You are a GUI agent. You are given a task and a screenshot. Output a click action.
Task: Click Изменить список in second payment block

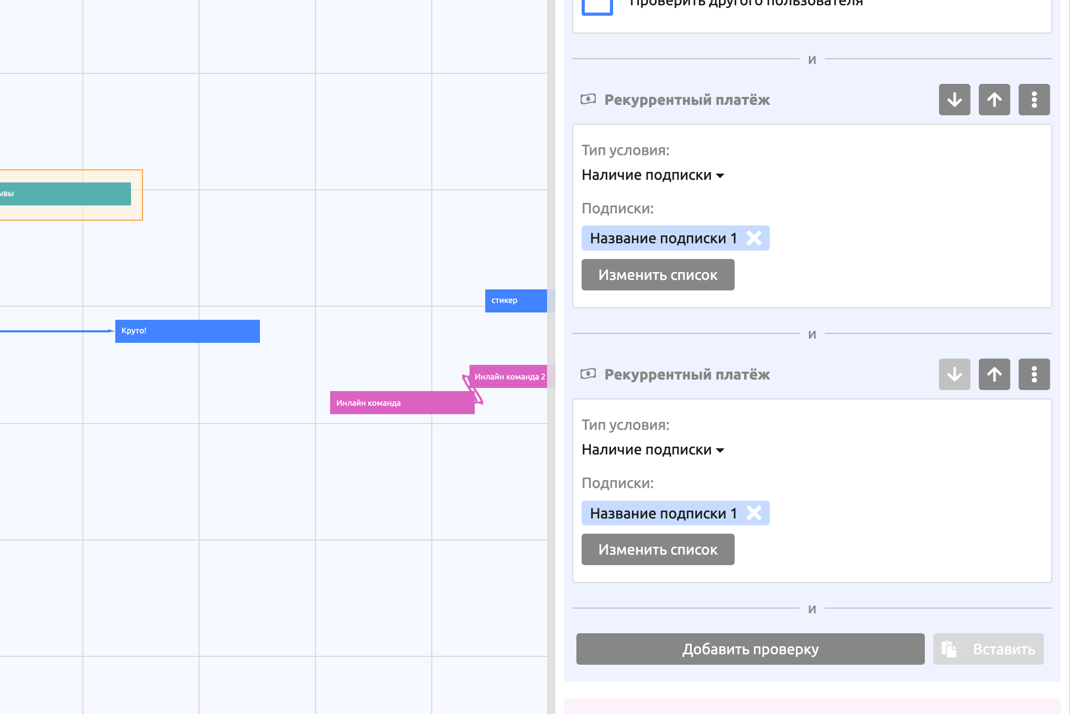click(658, 549)
